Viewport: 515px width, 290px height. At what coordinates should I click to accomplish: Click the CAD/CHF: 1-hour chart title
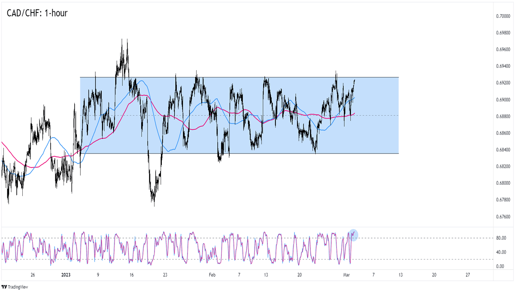(37, 13)
